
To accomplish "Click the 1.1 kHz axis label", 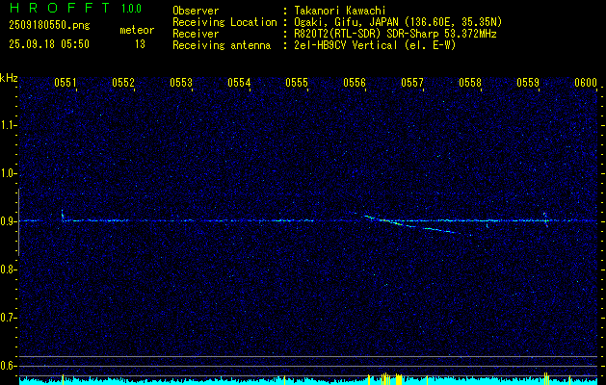I will (9, 125).
